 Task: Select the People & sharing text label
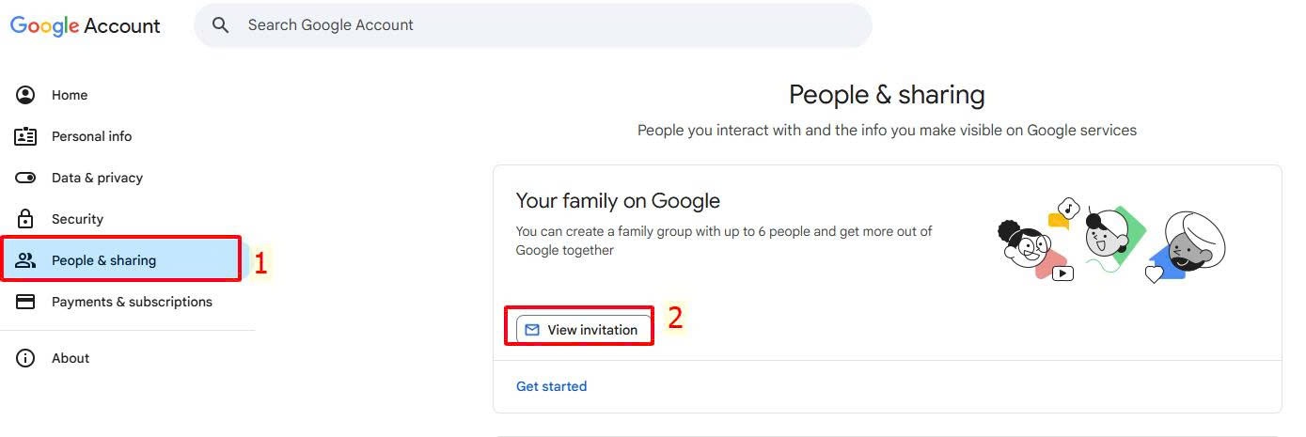click(103, 260)
